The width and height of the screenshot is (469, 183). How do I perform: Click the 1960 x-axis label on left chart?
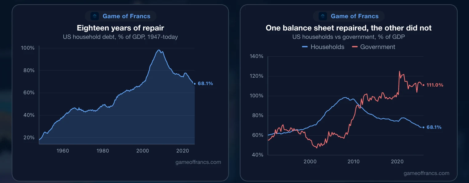coord(63,151)
